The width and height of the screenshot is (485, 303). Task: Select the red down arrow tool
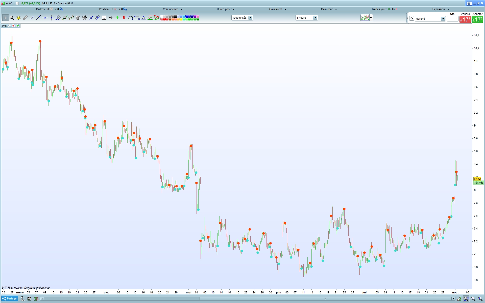pyautogui.click(x=124, y=18)
